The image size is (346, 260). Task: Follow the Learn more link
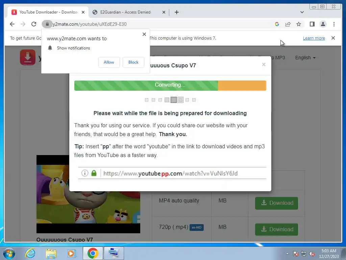314,38
